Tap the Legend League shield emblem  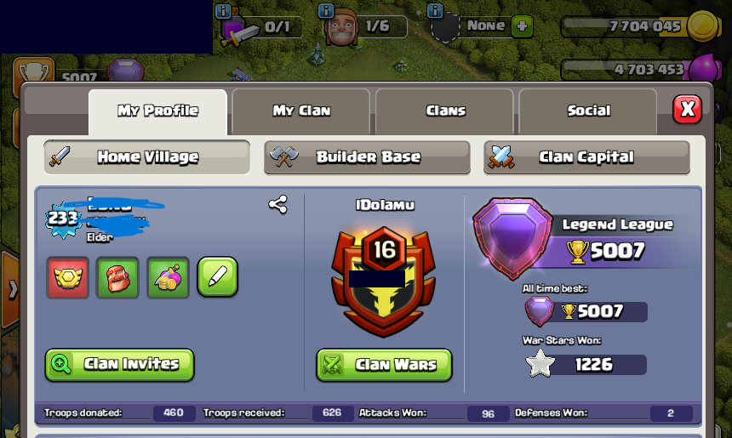pyautogui.click(x=512, y=238)
